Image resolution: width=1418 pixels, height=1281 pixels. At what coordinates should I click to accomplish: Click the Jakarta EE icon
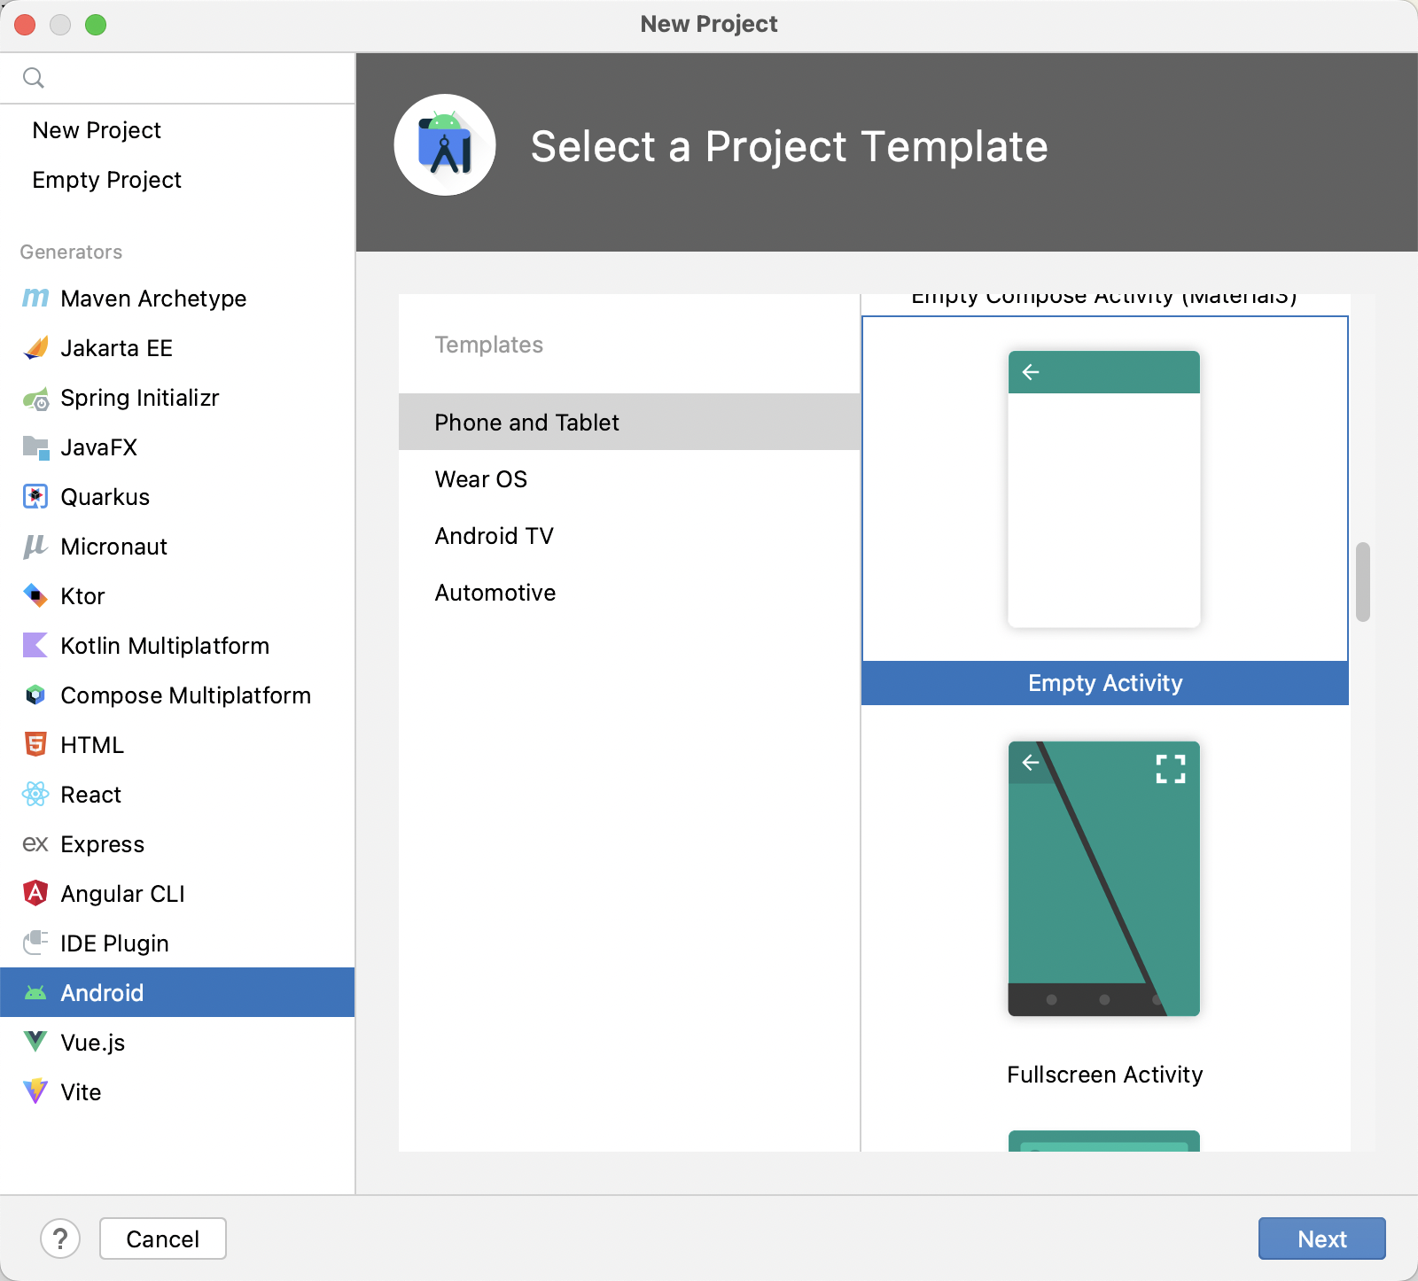[35, 348]
